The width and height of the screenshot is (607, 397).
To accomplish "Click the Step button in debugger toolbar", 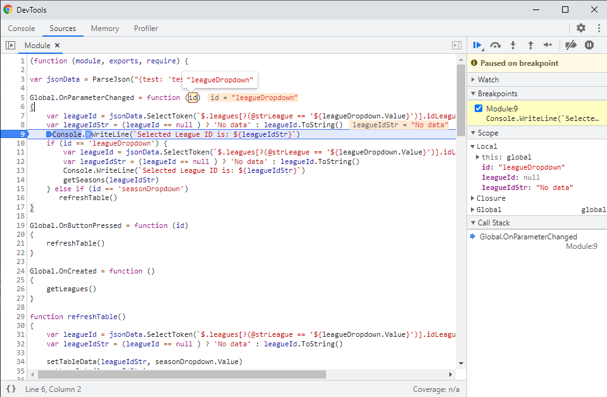I will click(x=548, y=45).
